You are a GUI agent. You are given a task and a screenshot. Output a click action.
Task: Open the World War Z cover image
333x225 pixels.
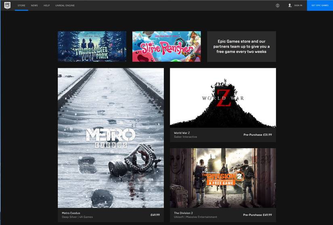point(223,98)
